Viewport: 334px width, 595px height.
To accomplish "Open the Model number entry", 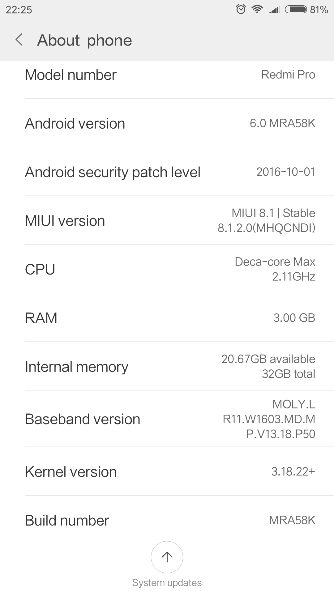I will (167, 75).
